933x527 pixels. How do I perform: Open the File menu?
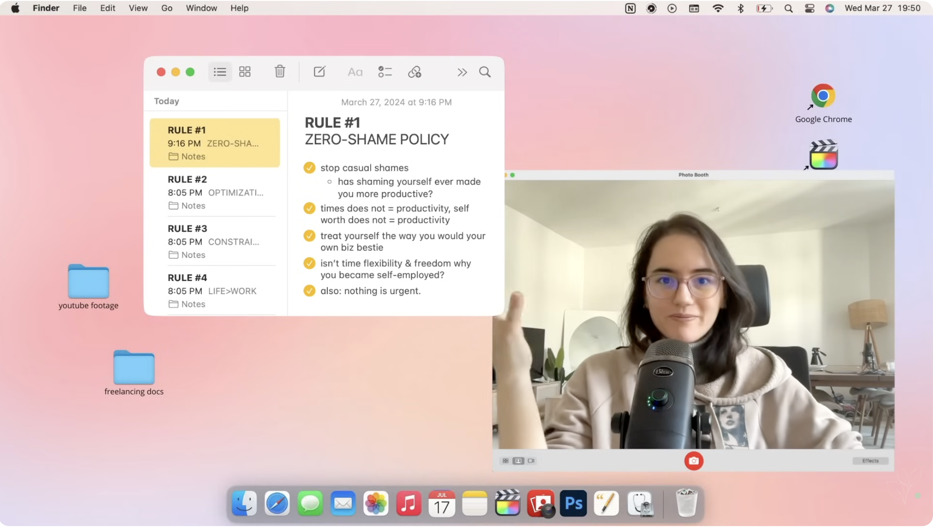(80, 8)
